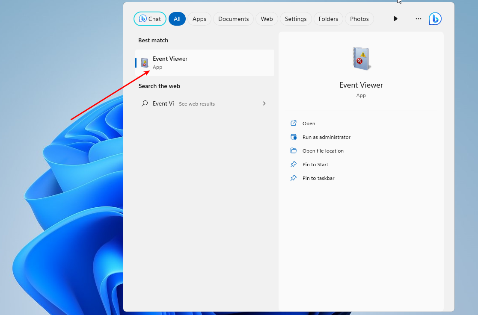
Task: Click the Pin to Start pin icon
Action: (x=294, y=165)
